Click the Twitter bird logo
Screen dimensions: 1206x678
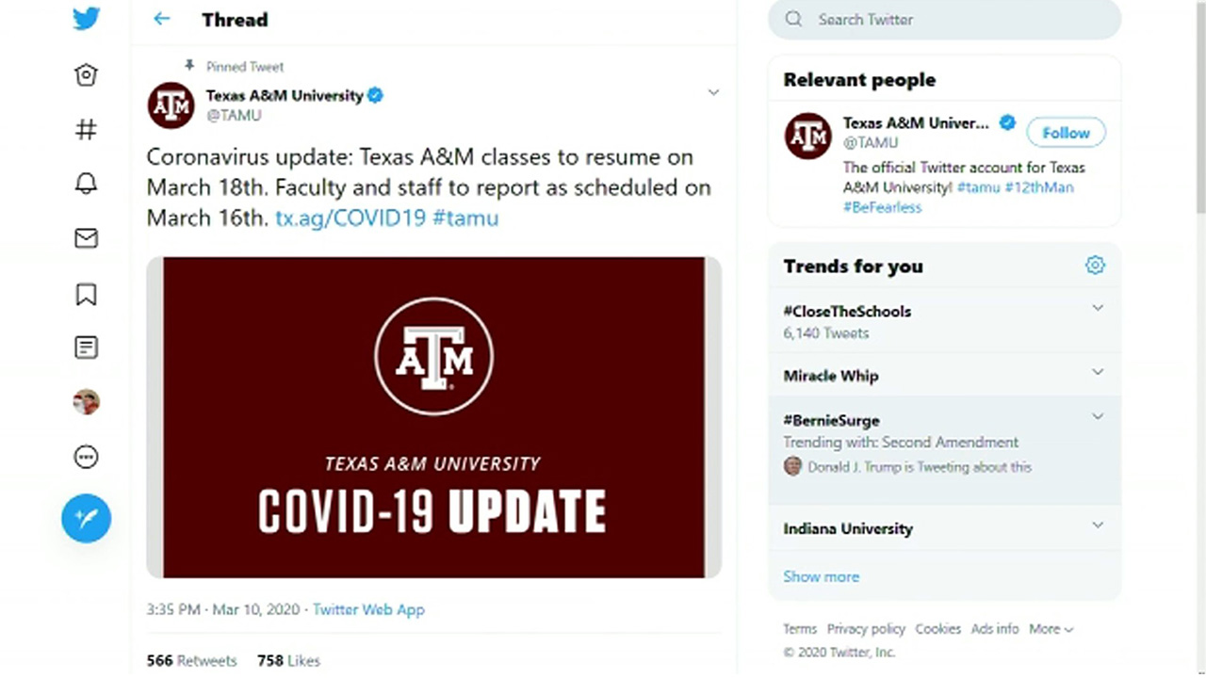coord(86,19)
